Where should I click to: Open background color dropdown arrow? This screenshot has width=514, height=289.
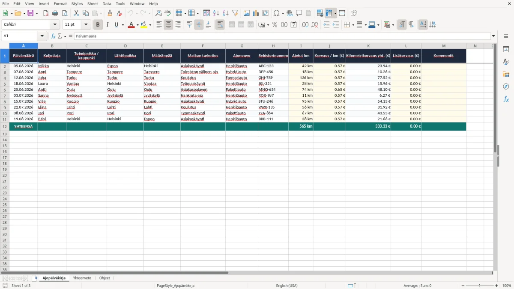click(150, 25)
